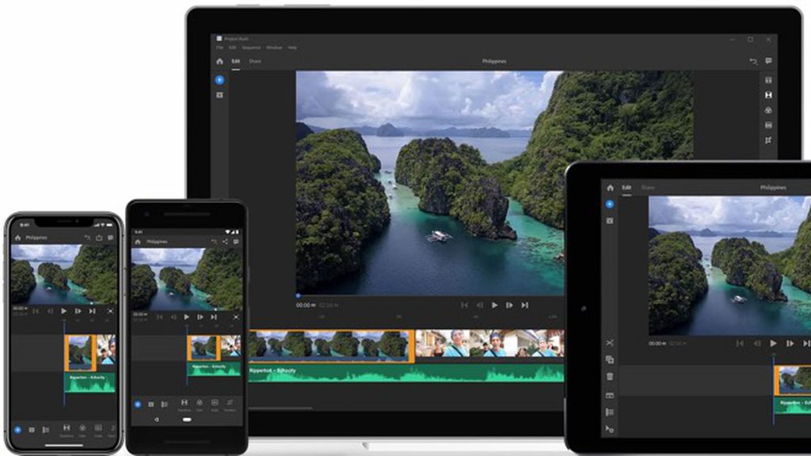Tap the Share export icon on iPhone
The height and width of the screenshot is (456, 811).
click(99, 237)
